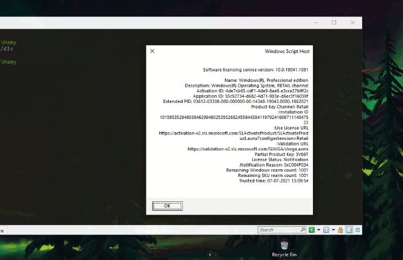This screenshot has height=260, width=403.
Task: Click the Extended PID line
Action: (235, 101)
